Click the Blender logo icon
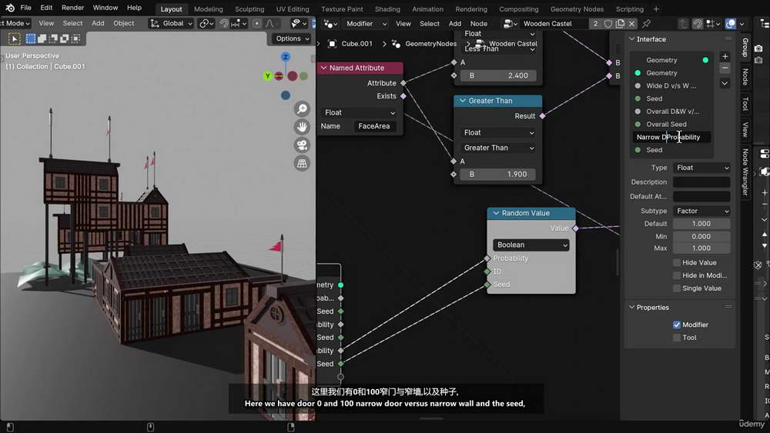This screenshot has width=770, height=433. pos(10,8)
